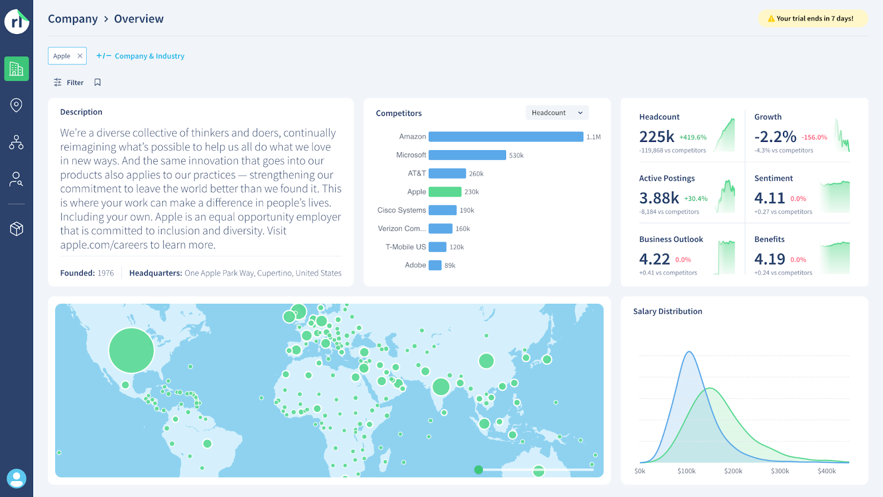Viewport: 883px width, 497px height.
Task: Click the +419.6% headcount change
Action: (693, 138)
